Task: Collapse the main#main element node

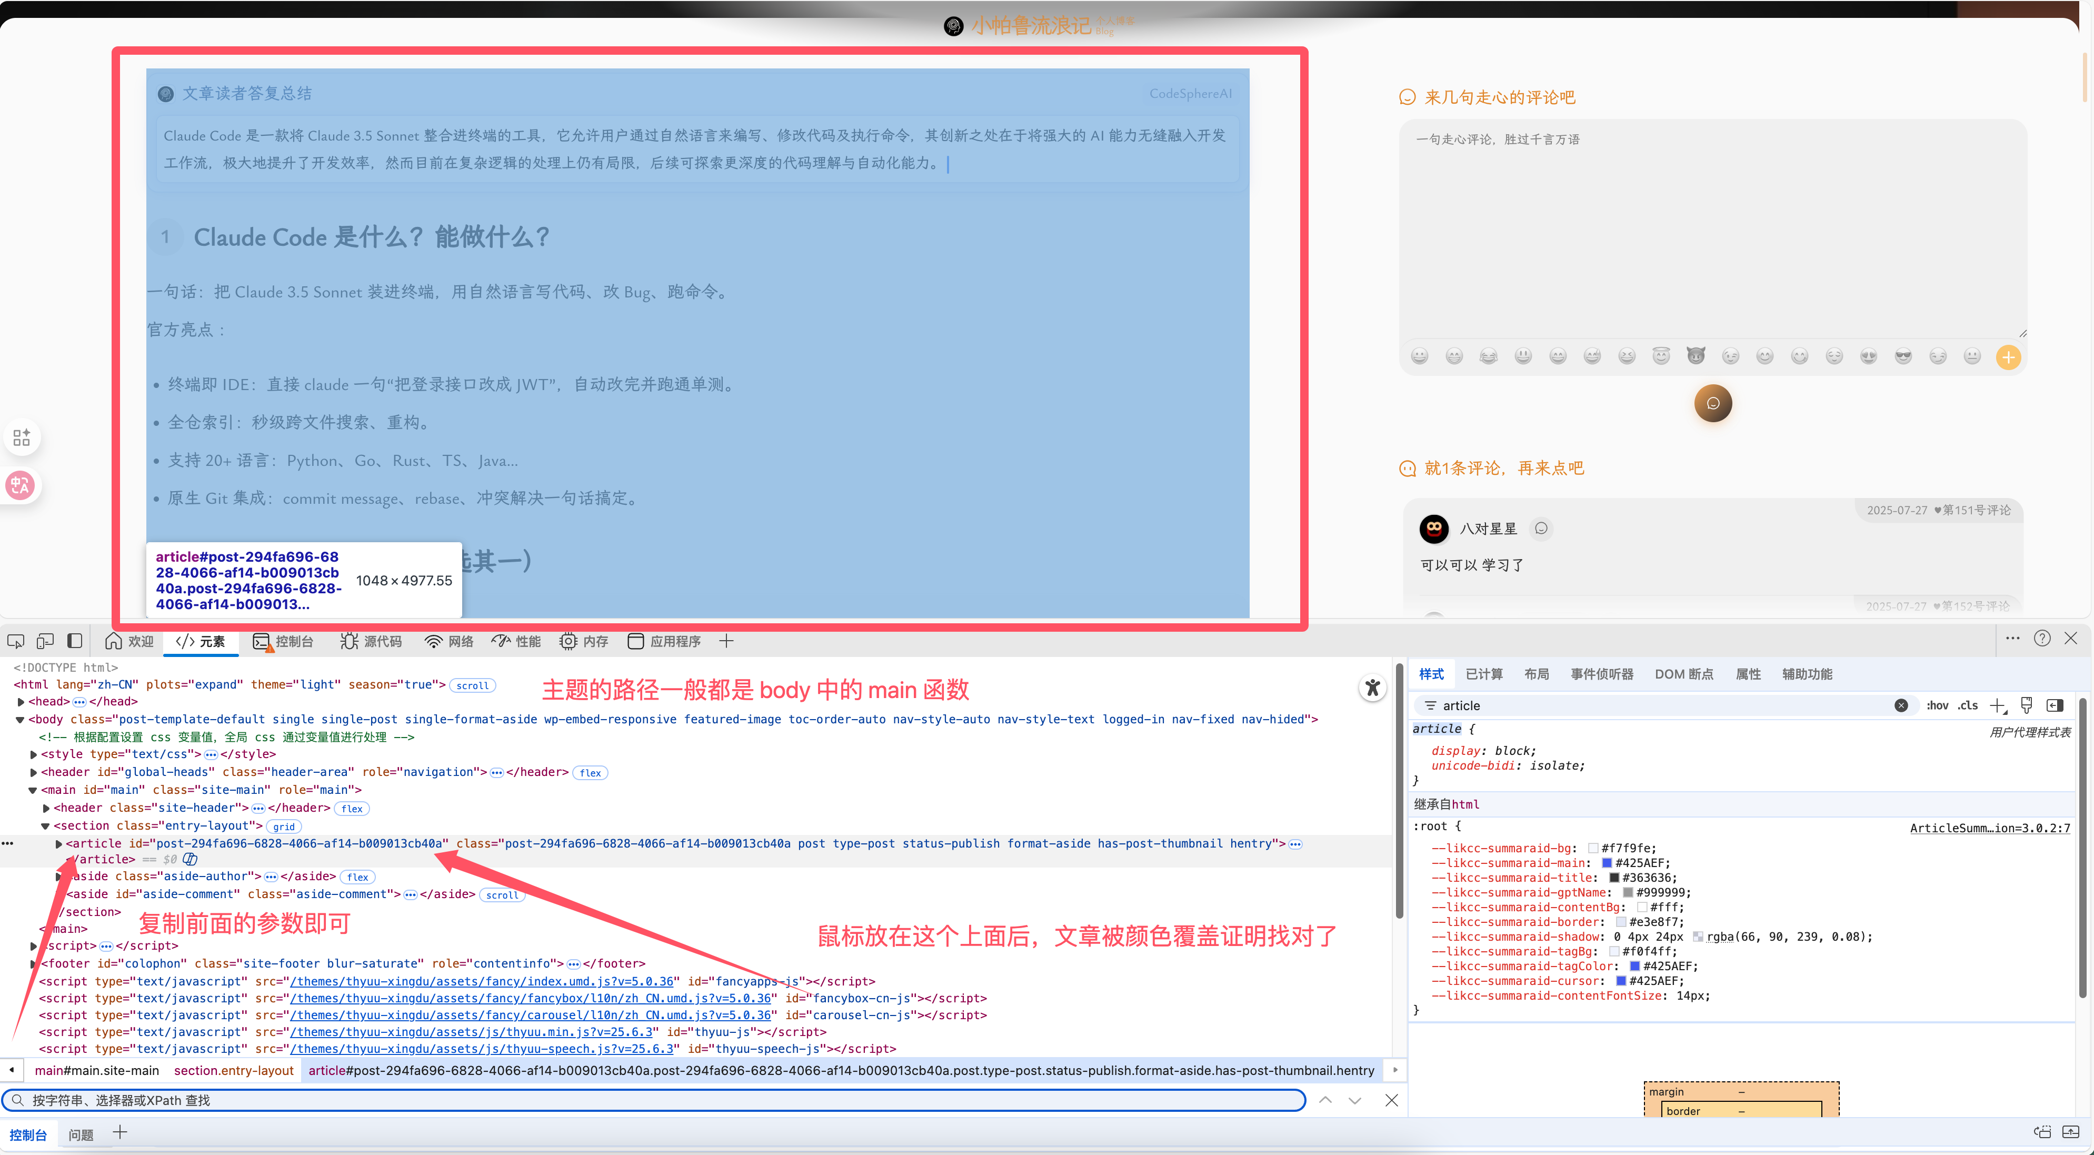Action: (33, 790)
